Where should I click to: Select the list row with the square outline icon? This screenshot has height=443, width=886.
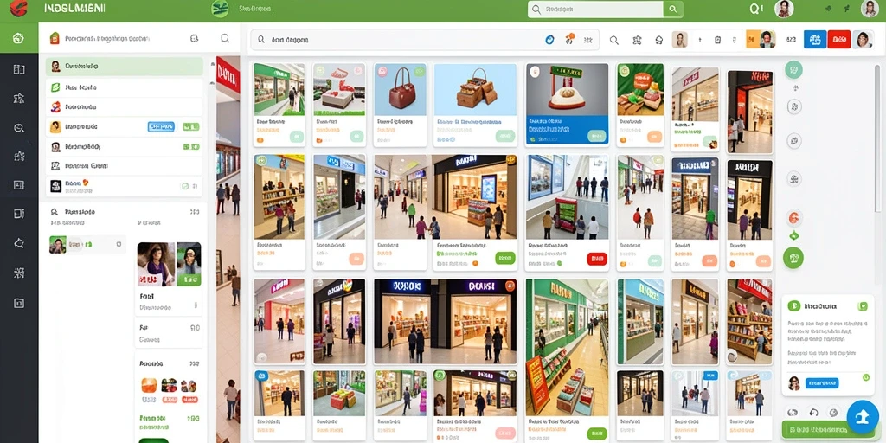click(125, 166)
